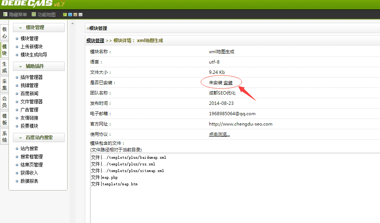Collapse the 辅助插件 section arrow
Screen dimensions: 380x223
[x=20, y=66]
